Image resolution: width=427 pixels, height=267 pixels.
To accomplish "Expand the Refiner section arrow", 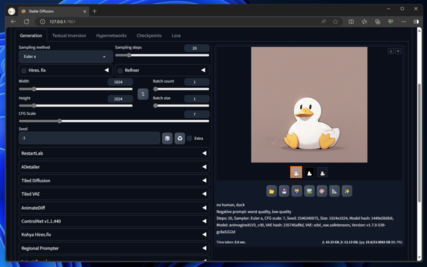I will pyautogui.click(x=203, y=70).
